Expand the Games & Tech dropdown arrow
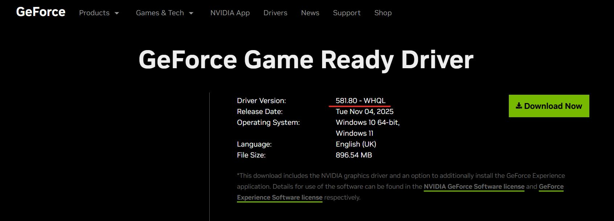 (x=191, y=13)
